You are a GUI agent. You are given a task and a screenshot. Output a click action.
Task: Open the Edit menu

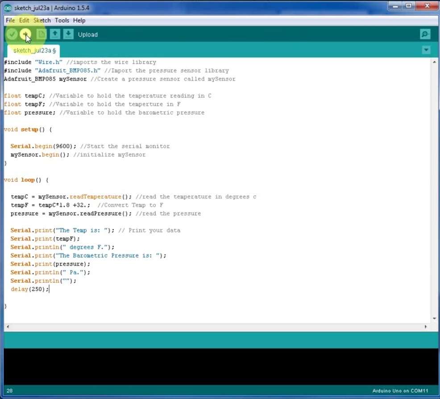[24, 21]
